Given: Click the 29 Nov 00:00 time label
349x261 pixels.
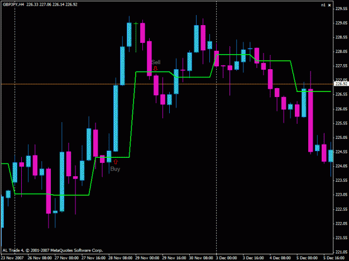Looking at the screenshot, I should coord(147,258).
